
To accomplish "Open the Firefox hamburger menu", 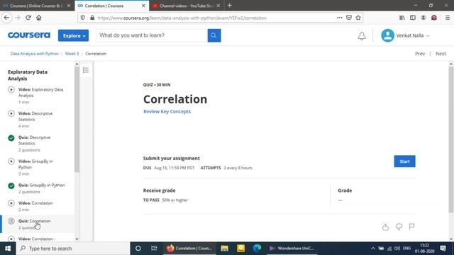I will [448, 18].
